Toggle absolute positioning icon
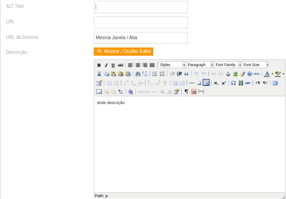The width and height of the screenshot is (286, 199). point(120,92)
